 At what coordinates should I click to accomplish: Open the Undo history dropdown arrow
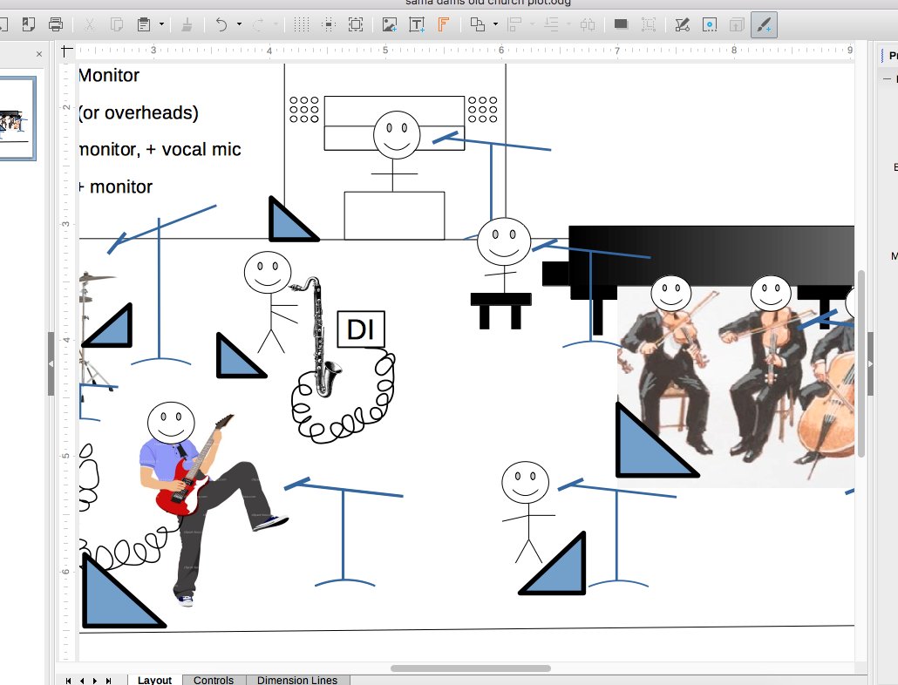(239, 24)
